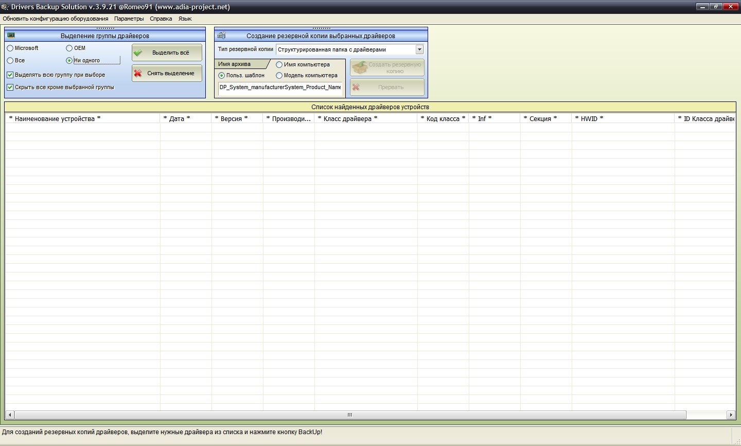Click the printer icon in backup panel header
741x446 pixels.
tap(221, 36)
